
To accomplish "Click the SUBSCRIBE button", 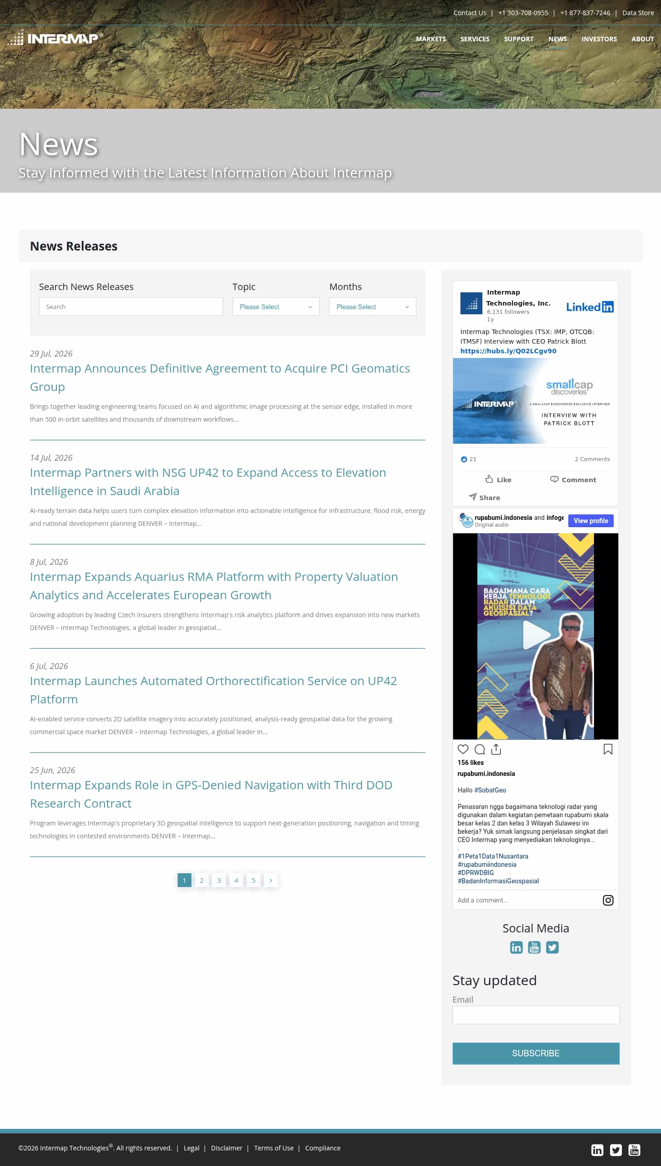I will [x=536, y=1053].
